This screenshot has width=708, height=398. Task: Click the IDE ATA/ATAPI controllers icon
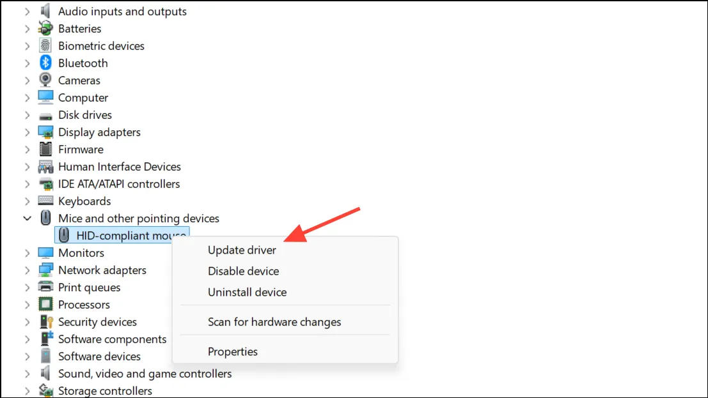45,183
